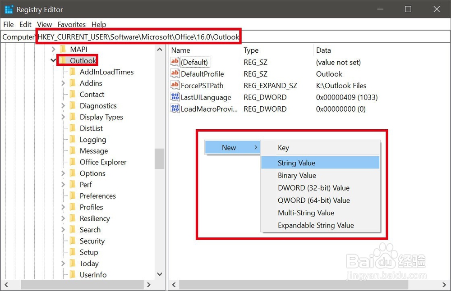Open the Help menu
Viewport: 451px width, 291px height.
pyautogui.click(x=99, y=24)
